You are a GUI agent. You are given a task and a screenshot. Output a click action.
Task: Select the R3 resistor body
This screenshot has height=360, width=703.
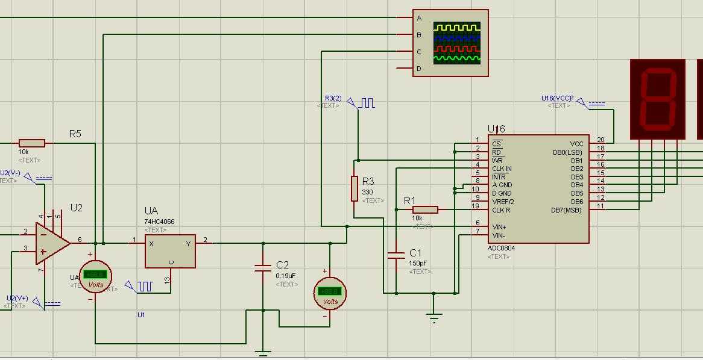coord(354,188)
